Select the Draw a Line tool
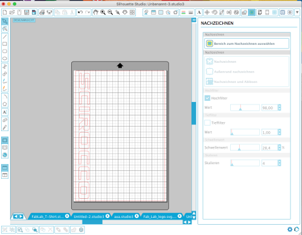The height and width of the screenshot is (235, 302). pyautogui.click(x=5, y=37)
